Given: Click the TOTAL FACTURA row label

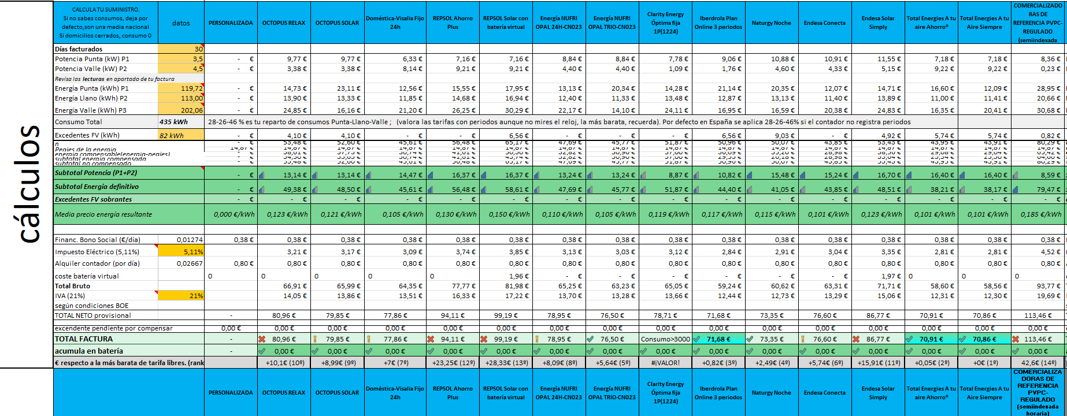Looking at the screenshot, I should (x=84, y=339).
